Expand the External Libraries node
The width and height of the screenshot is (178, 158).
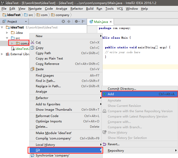pos(2,54)
